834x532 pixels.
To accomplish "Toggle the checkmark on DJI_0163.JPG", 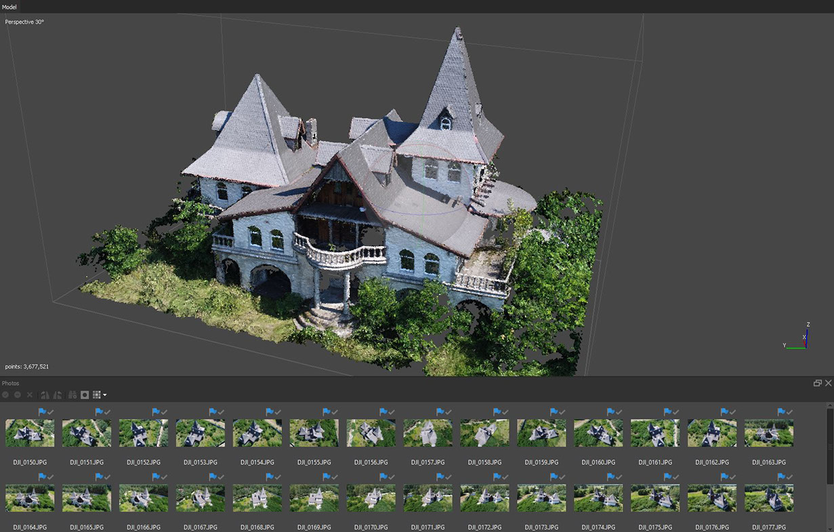I will 790,412.
